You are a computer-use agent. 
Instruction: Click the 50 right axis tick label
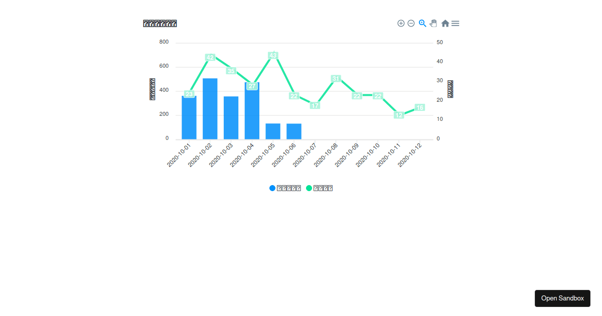(440, 42)
